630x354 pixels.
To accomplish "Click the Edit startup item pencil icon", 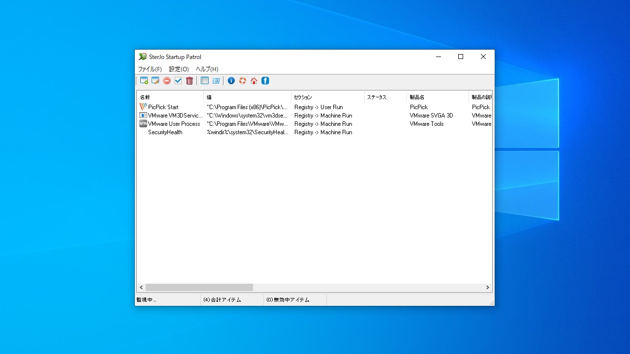I will coord(156,81).
